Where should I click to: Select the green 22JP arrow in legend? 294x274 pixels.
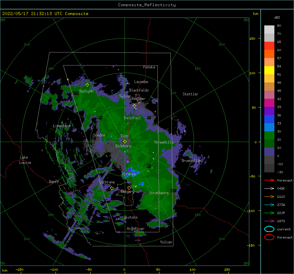[x=269, y=213]
